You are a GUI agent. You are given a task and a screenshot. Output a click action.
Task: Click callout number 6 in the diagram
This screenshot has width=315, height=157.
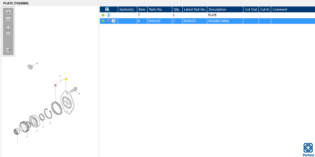click(60, 76)
